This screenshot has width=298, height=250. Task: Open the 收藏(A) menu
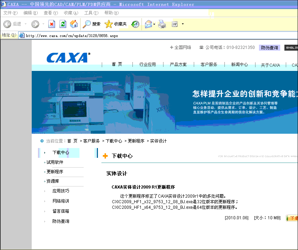[x=71, y=13]
